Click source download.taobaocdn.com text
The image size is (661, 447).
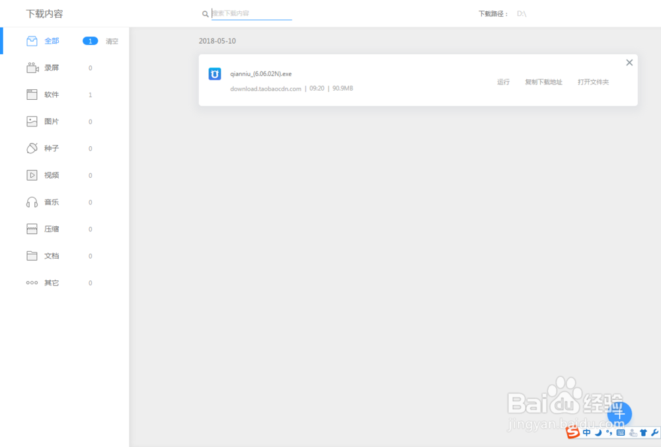(266, 89)
